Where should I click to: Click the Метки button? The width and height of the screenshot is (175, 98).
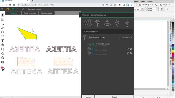(88, 97)
